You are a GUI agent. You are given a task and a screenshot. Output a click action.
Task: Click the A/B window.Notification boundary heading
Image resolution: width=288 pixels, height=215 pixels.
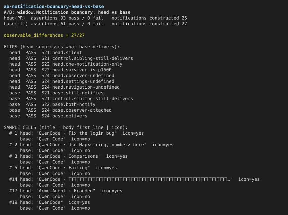(67, 12)
